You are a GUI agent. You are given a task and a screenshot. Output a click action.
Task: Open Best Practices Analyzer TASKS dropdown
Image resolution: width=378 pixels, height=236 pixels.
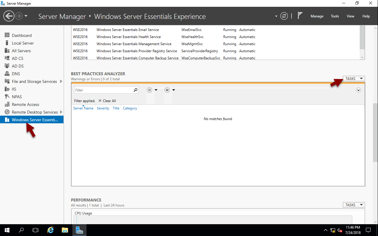[354, 78]
